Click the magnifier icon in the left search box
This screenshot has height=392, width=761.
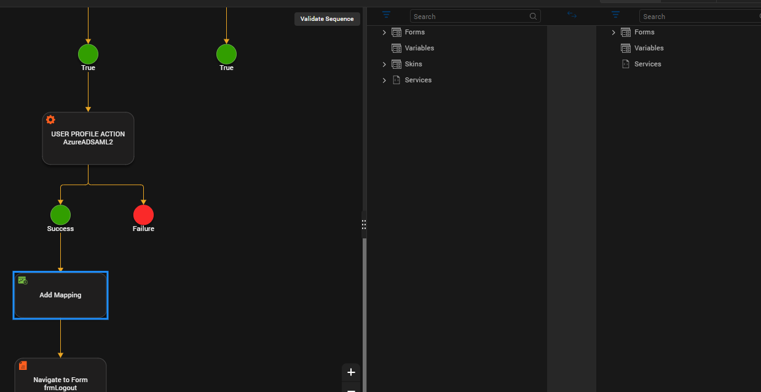[533, 17]
